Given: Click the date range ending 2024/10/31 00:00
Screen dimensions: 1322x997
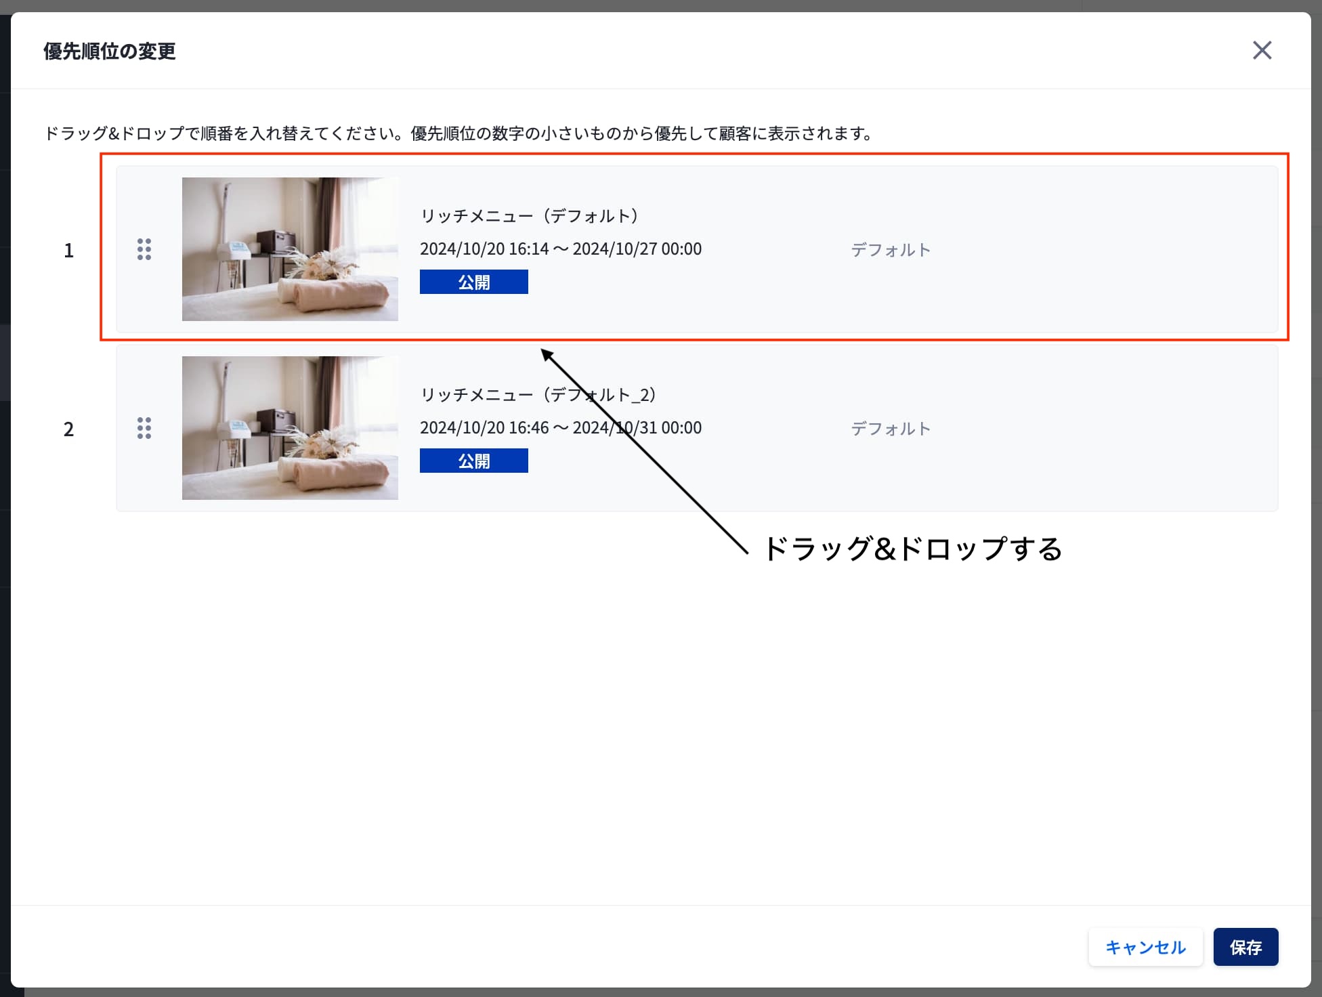Looking at the screenshot, I should [x=560, y=427].
